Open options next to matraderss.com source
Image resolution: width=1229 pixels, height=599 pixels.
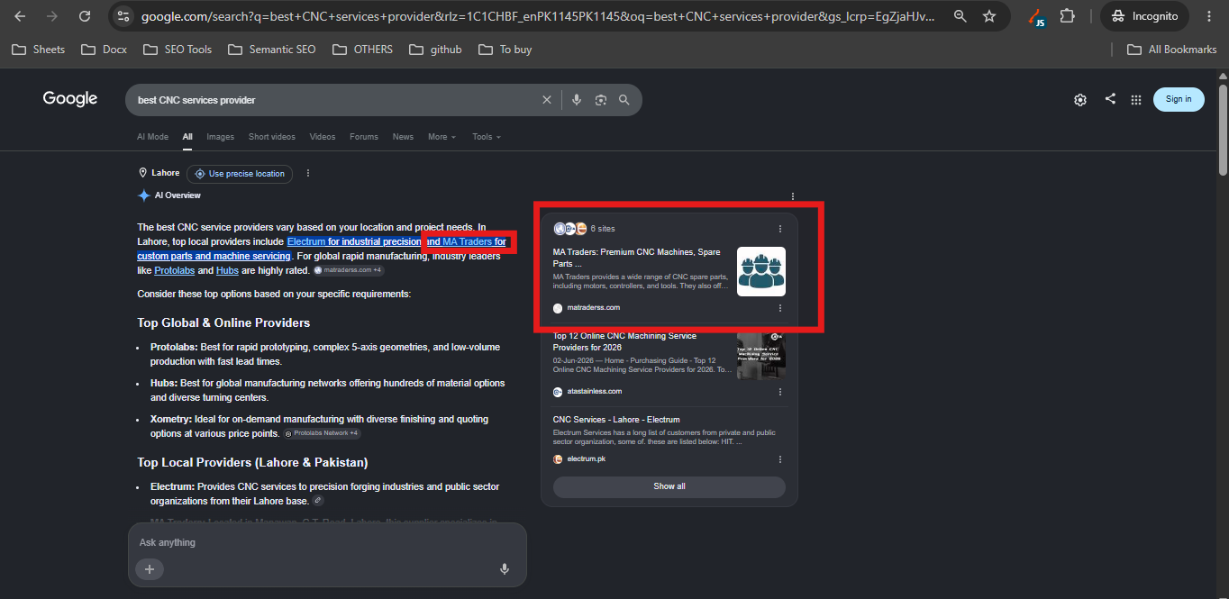(x=780, y=308)
